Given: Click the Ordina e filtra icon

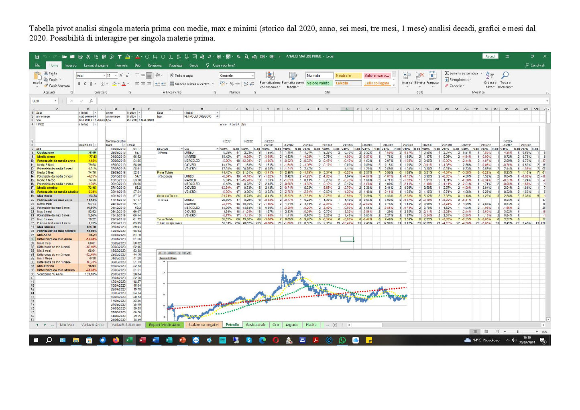Looking at the screenshot, I should pyautogui.click(x=490, y=75).
